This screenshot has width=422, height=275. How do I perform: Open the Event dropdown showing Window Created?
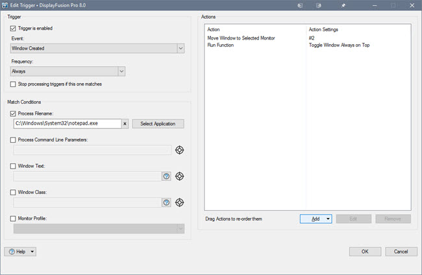click(x=97, y=49)
